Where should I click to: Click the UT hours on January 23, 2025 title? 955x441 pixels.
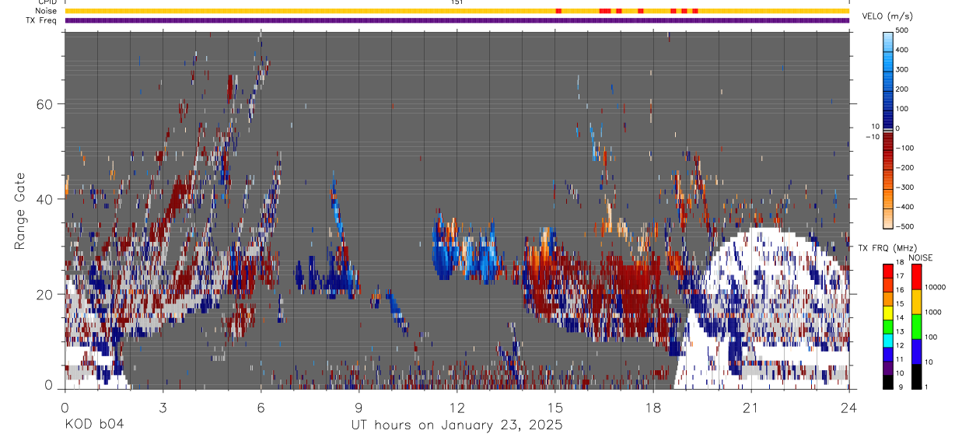pyautogui.click(x=456, y=425)
